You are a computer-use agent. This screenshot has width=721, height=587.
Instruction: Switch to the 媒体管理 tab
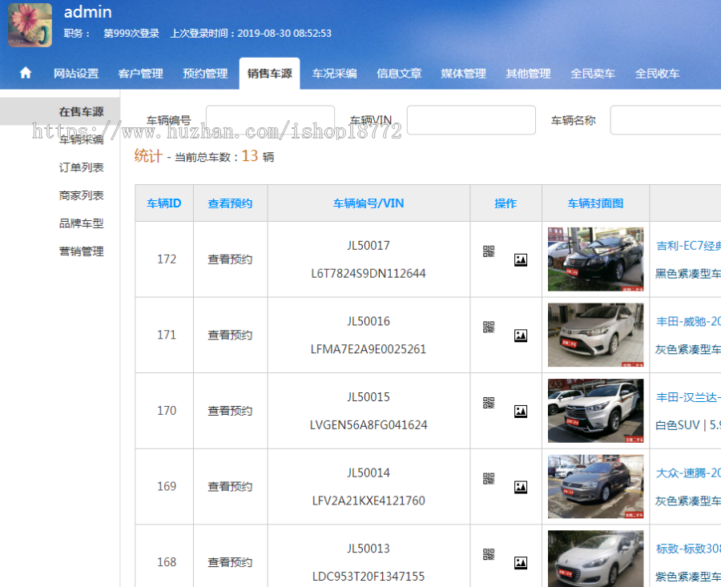(x=463, y=72)
